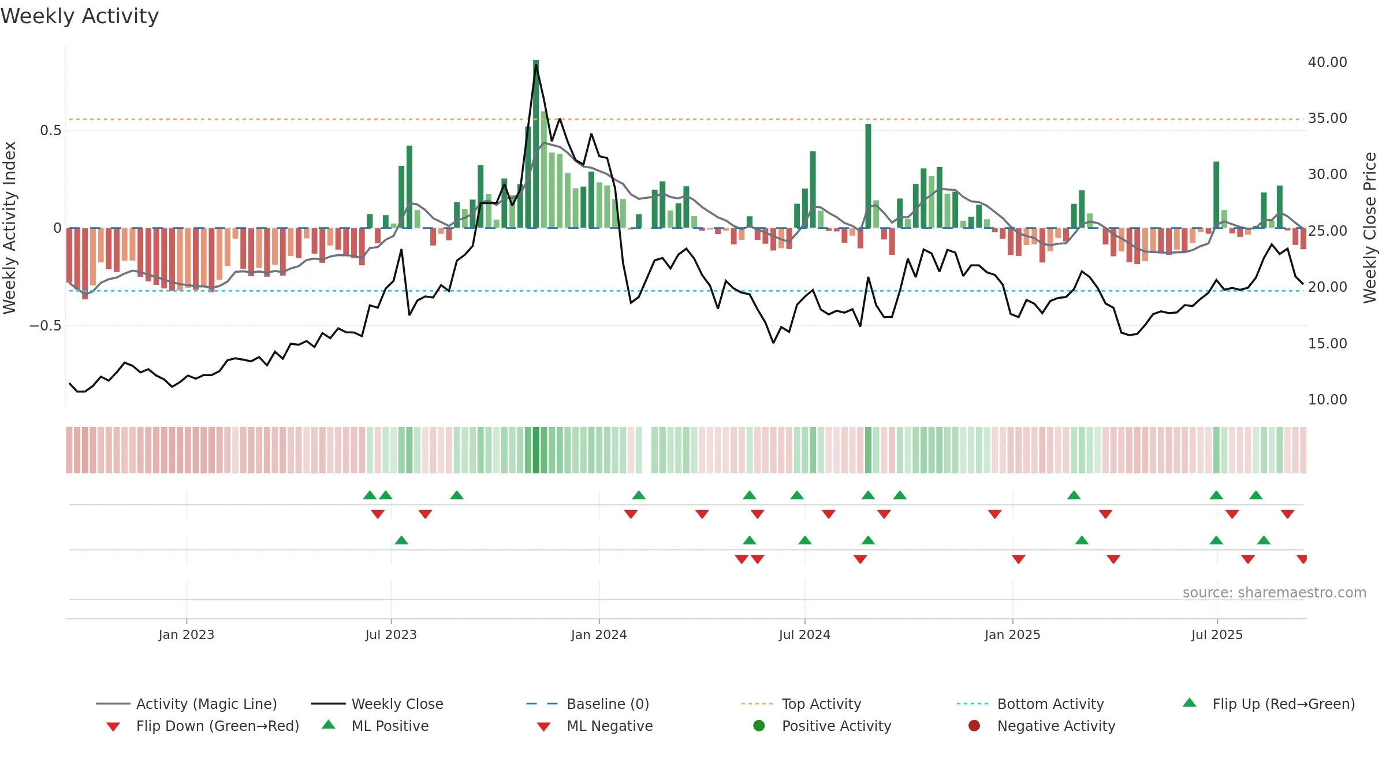Click the Weekly Activity Index axis title
Screen dimensions: 1386x780
pyautogui.click(x=10, y=228)
